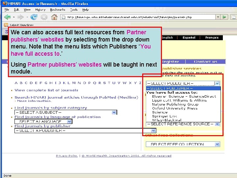Expand the address bar URL history dropdown
The image size is (237, 178).
pyautogui.click(x=218, y=17)
